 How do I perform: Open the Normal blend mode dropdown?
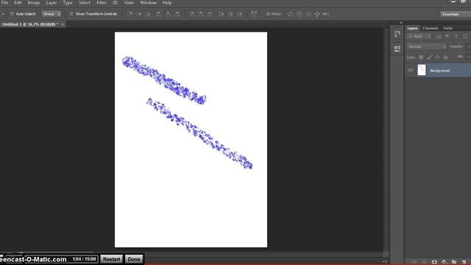(x=427, y=46)
